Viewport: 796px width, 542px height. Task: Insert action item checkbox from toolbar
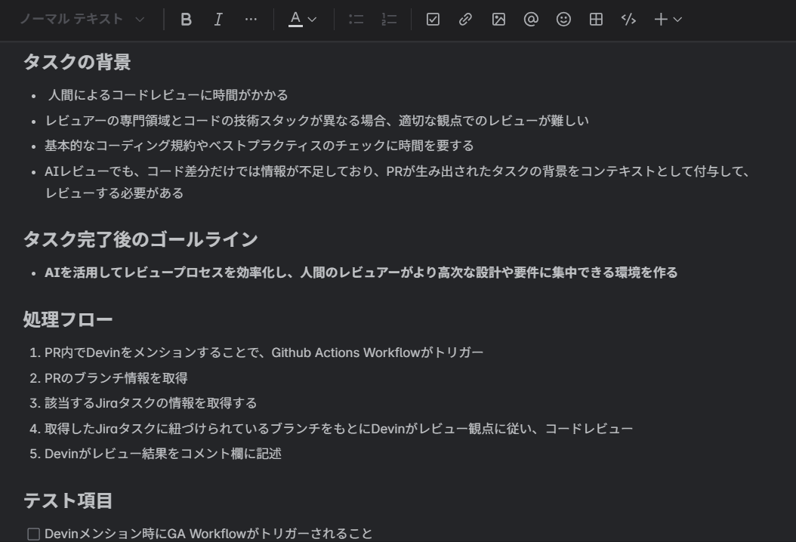point(433,20)
